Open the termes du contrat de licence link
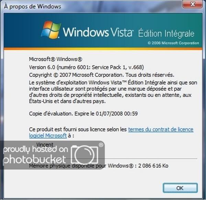 [x=161, y=129]
